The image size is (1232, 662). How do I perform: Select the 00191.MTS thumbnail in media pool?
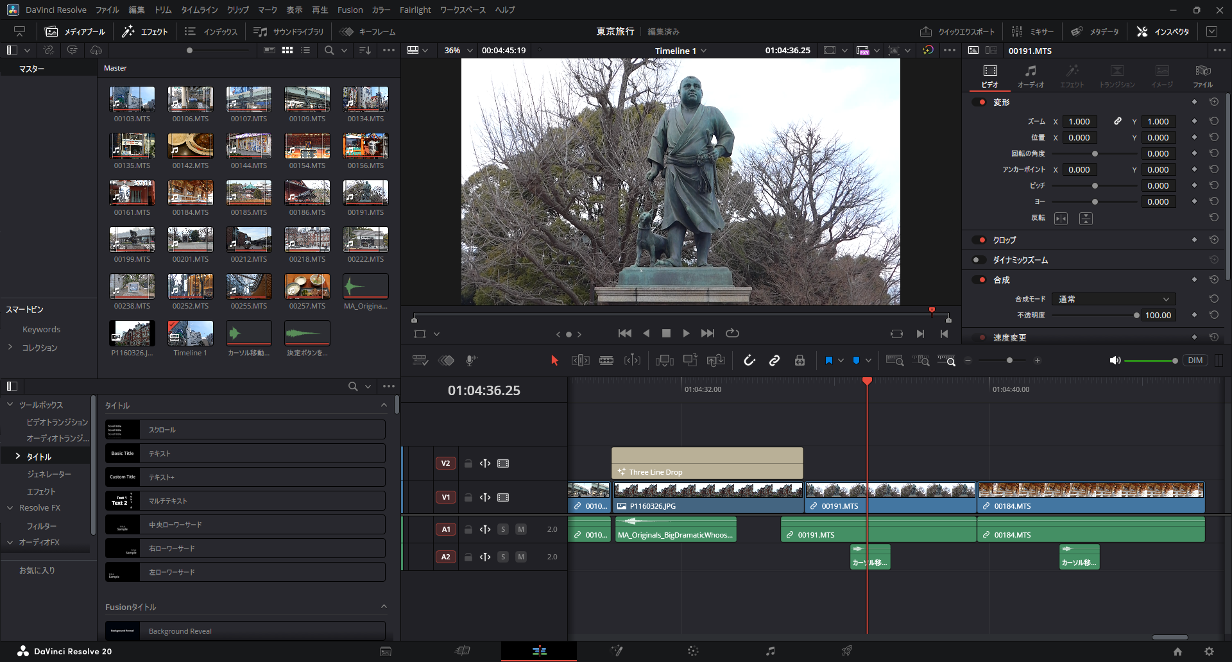click(x=365, y=192)
